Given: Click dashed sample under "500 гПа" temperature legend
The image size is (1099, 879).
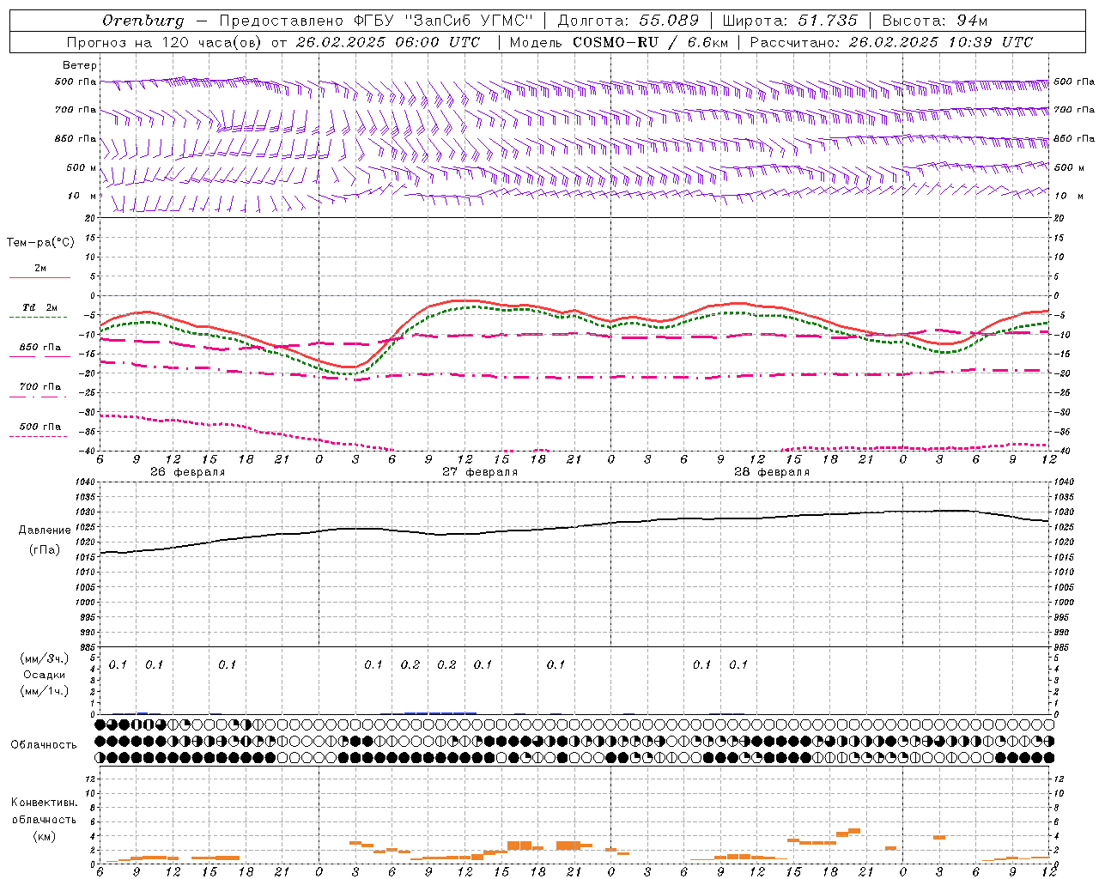Looking at the screenshot, I should click(x=39, y=436).
